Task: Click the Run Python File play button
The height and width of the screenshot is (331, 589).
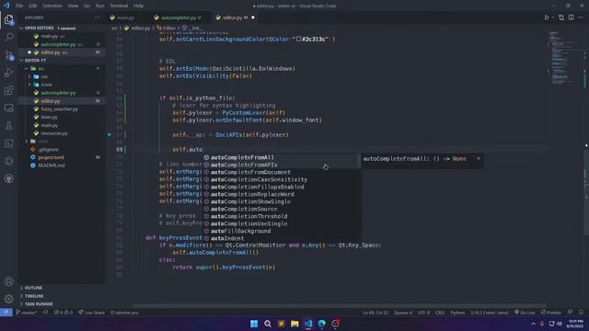Action: point(546,17)
